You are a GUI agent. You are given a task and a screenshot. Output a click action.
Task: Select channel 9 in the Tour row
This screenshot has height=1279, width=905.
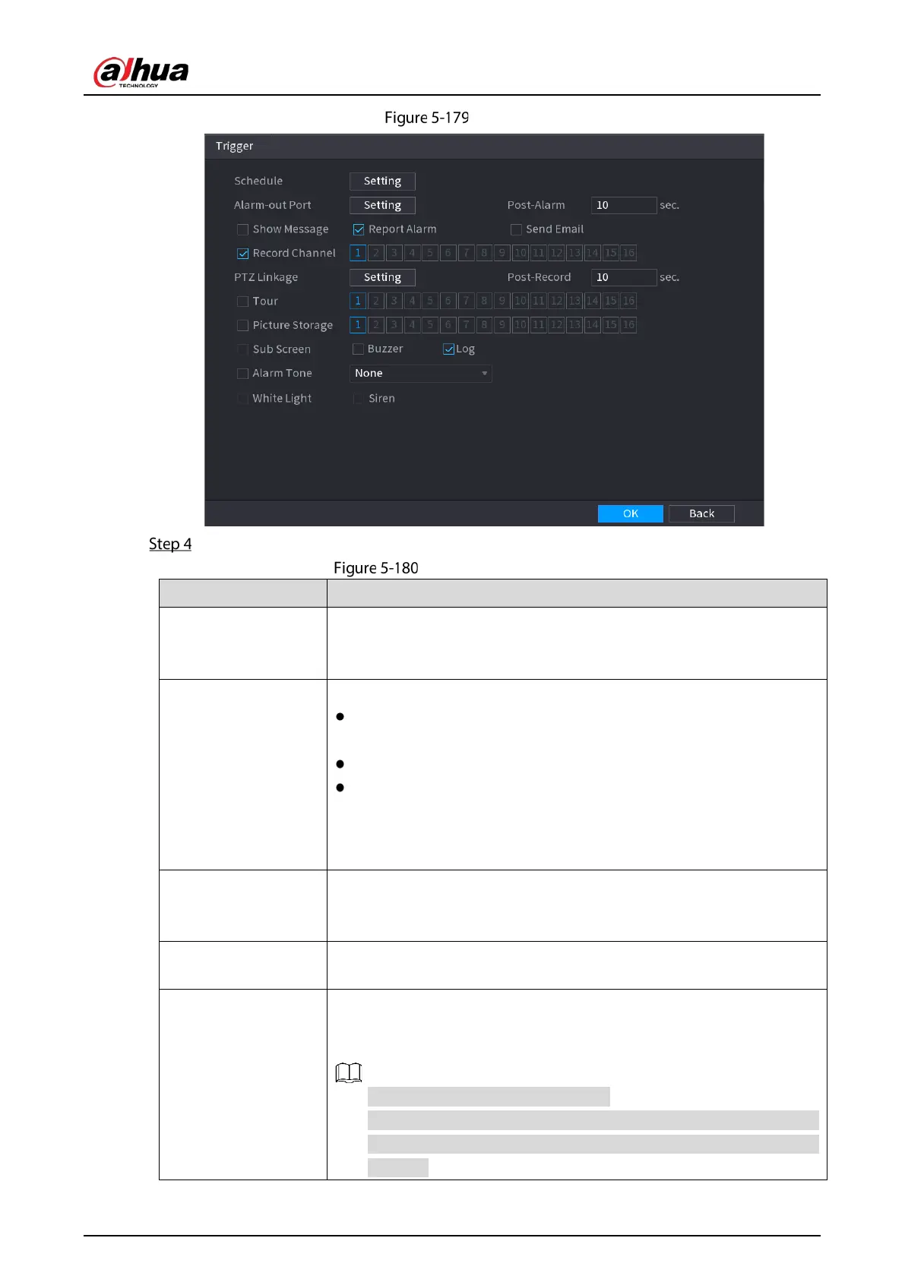[502, 301]
